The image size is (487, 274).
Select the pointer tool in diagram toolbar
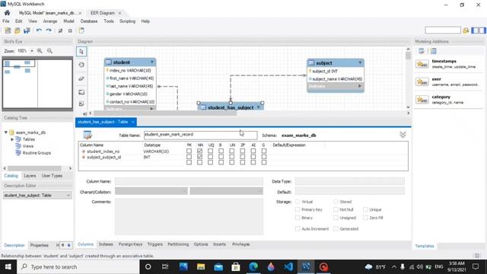81,52
